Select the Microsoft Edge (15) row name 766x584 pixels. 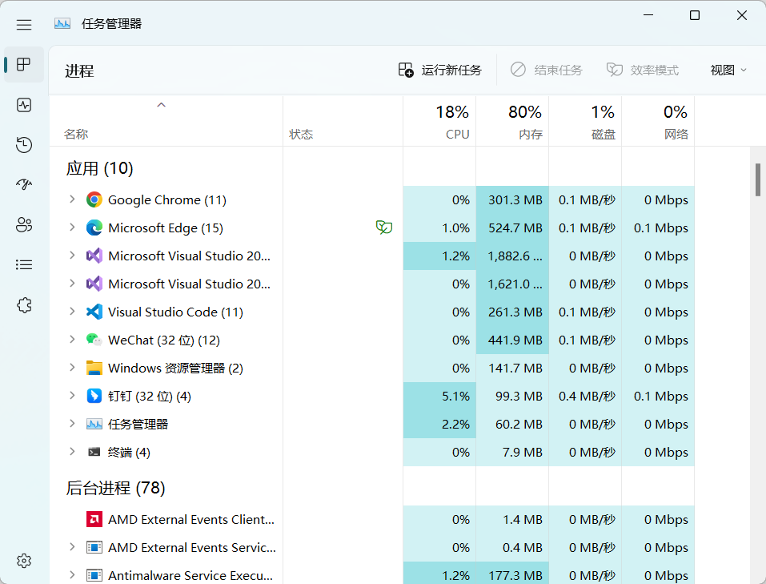click(x=166, y=228)
